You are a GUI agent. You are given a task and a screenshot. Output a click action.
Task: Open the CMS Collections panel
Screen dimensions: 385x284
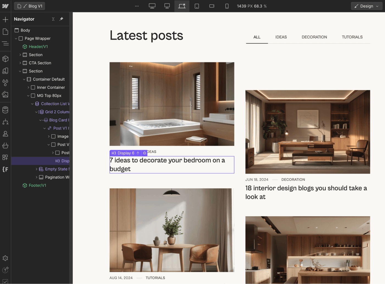pos(5,110)
